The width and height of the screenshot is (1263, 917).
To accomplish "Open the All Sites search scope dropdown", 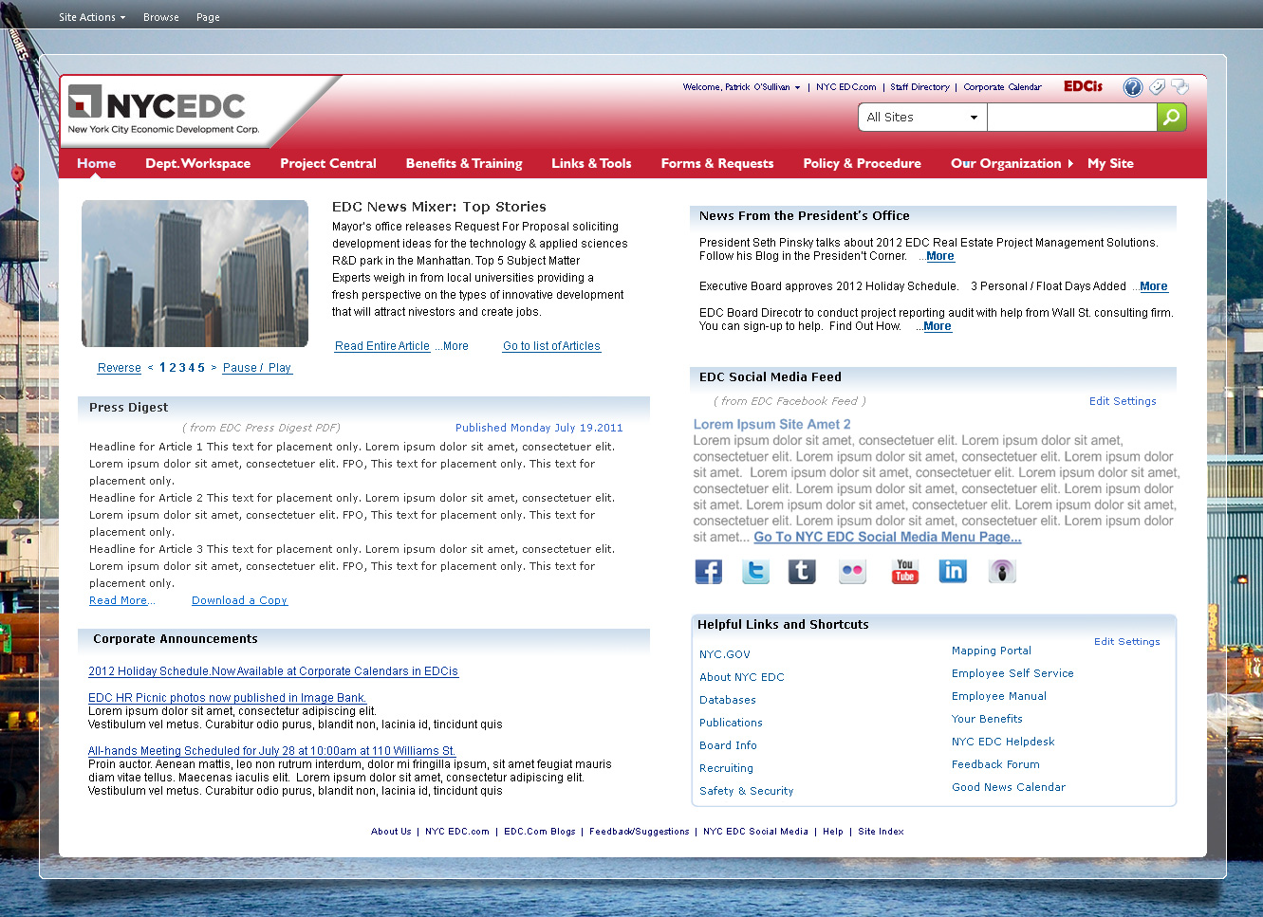I will (922, 117).
